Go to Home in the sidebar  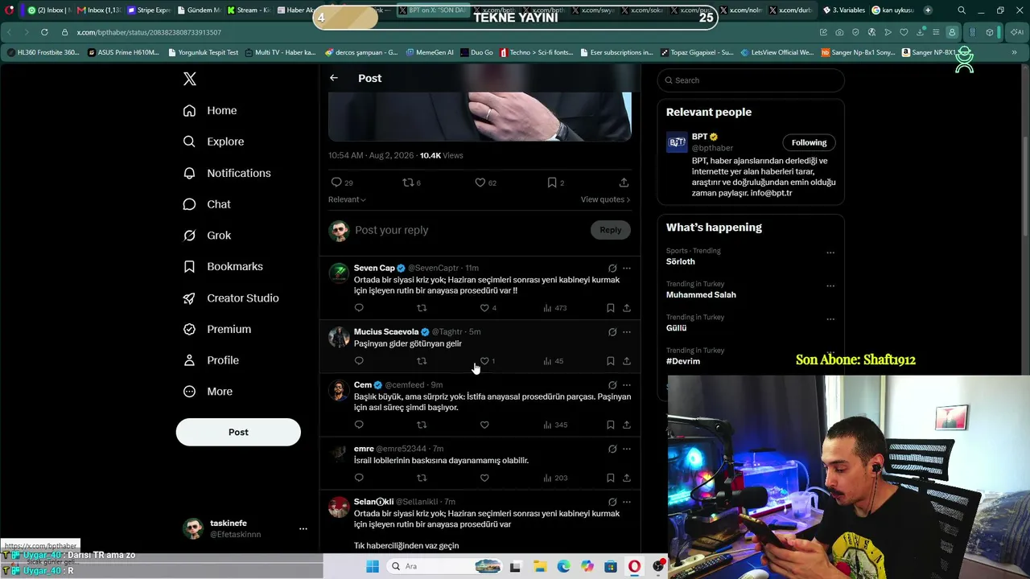point(210,110)
